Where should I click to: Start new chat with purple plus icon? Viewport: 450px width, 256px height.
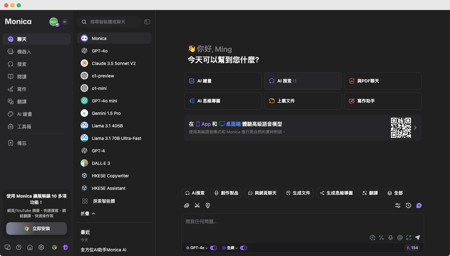[x=419, y=205]
